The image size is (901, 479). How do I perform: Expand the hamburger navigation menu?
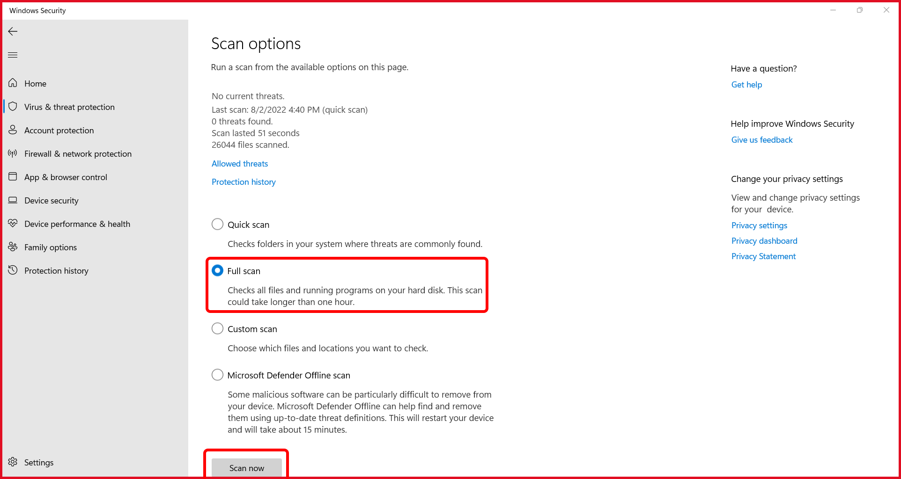(x=13, y=55)
